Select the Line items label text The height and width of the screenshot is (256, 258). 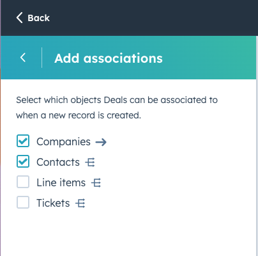(x=61, y=182)
